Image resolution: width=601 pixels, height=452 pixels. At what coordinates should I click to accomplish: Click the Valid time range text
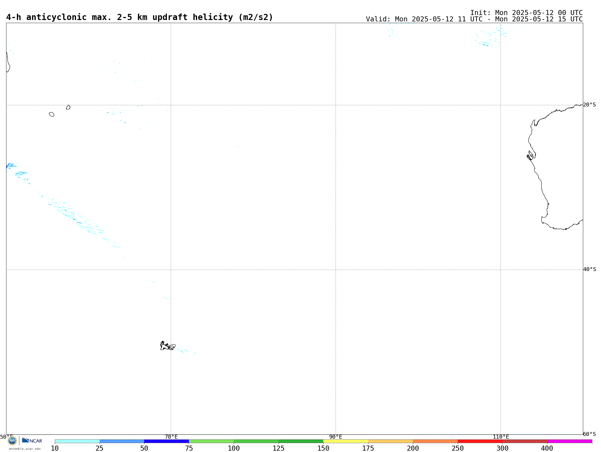474,19
